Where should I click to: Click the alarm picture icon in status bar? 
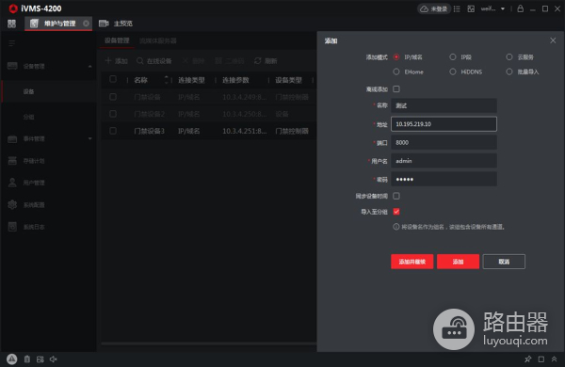coord(40,359)
